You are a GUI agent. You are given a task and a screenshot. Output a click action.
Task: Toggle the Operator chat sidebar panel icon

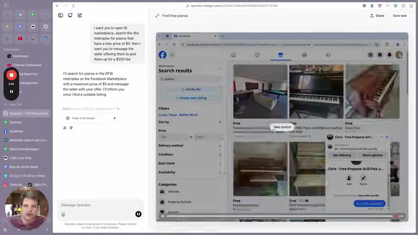click(x=61, y=15)
